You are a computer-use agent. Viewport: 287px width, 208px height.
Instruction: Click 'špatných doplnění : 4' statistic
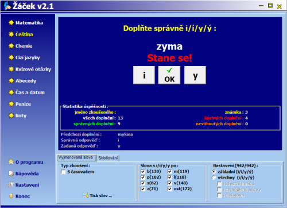[226, 118]
